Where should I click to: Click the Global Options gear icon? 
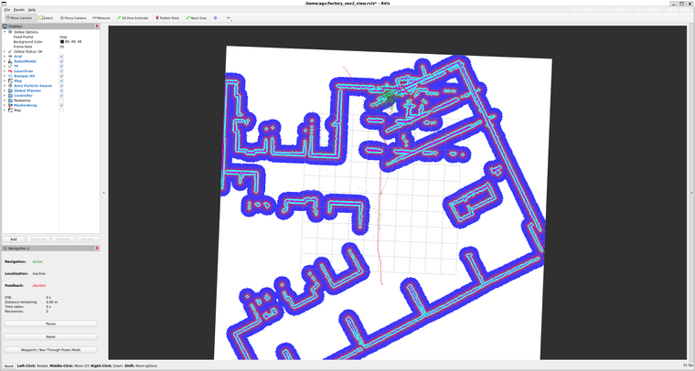click(10, 32)
